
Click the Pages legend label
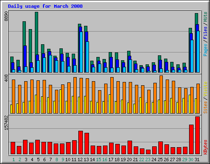tap(205, 50)
